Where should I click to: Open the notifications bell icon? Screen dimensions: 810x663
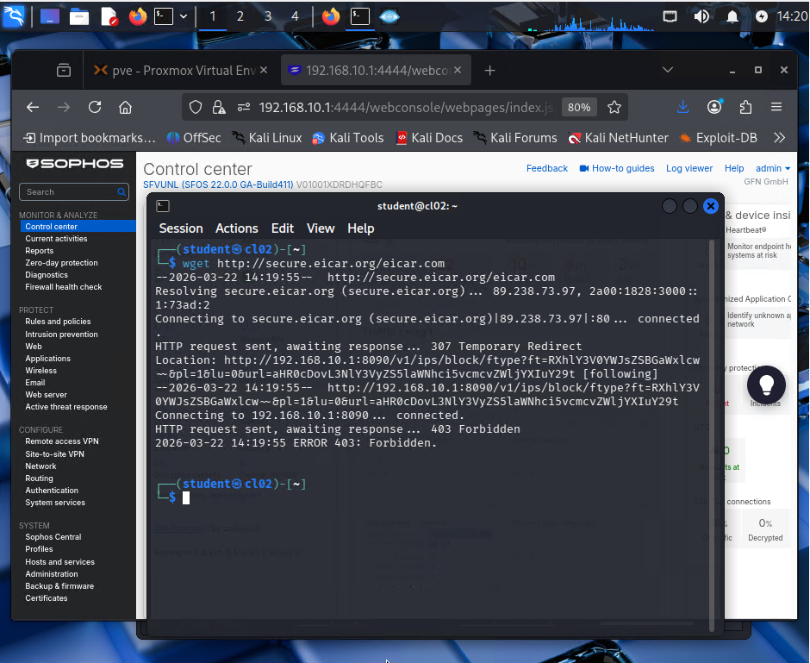point(732,16)
